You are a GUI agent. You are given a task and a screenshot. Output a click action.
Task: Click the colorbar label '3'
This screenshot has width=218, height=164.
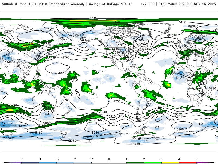pos(161,159)
